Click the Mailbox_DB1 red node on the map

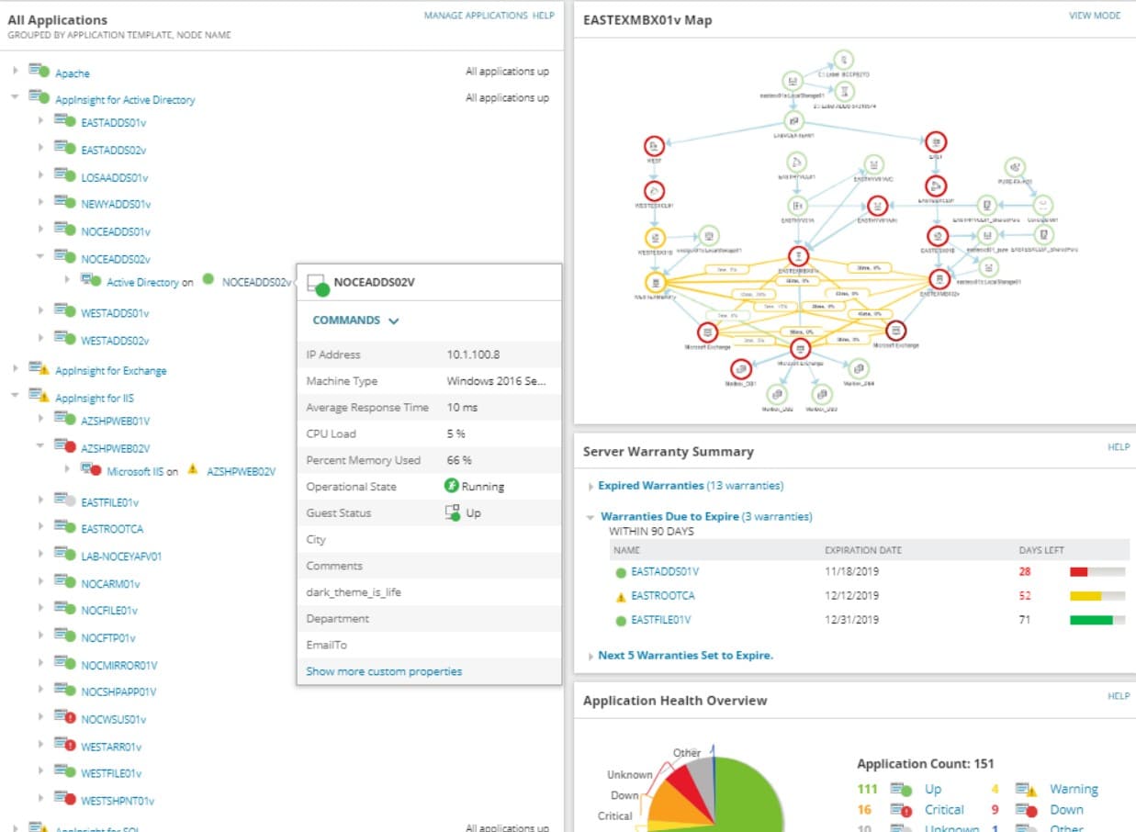[741, 368]
